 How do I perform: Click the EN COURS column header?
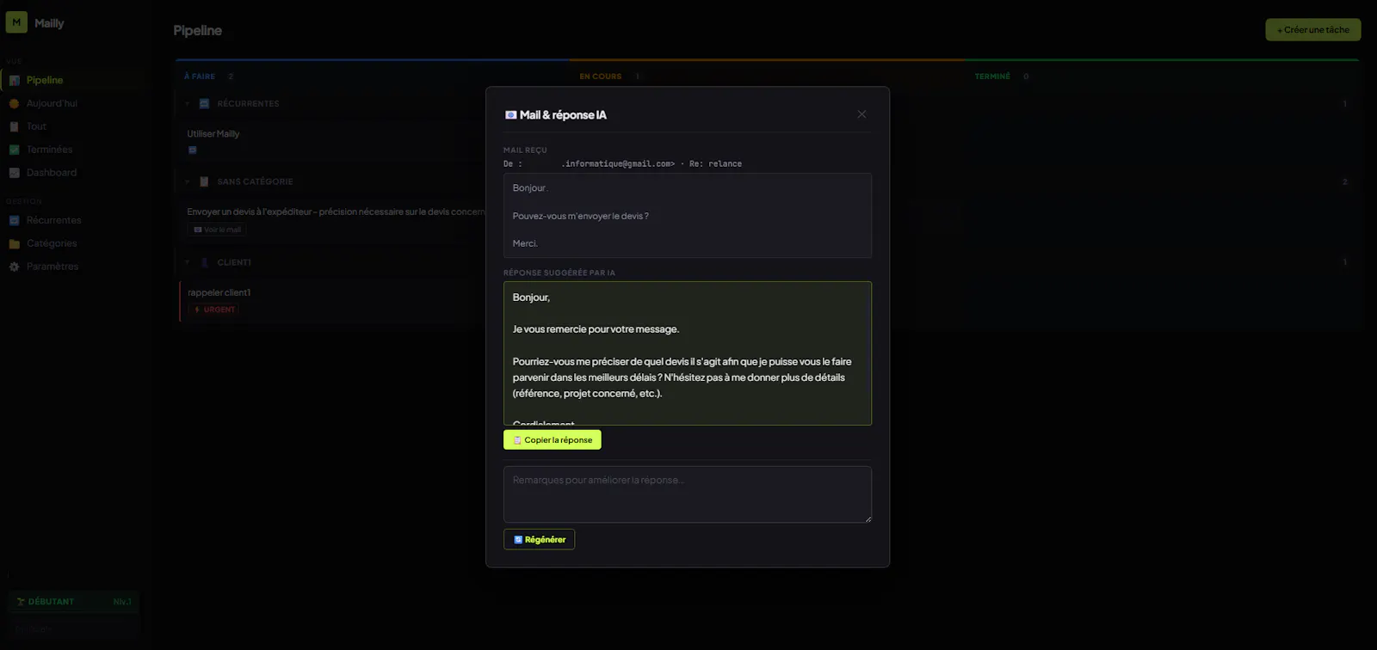point(600,77)
